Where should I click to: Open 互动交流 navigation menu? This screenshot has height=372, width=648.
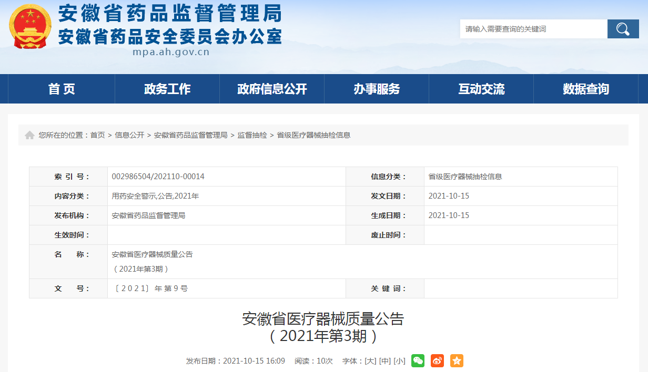tap(481, 89)
